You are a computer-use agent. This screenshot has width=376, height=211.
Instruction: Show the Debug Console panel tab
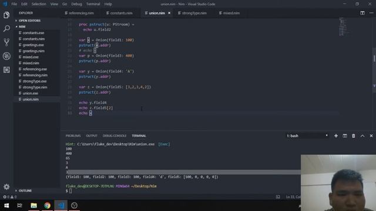(x=115, y=135)
